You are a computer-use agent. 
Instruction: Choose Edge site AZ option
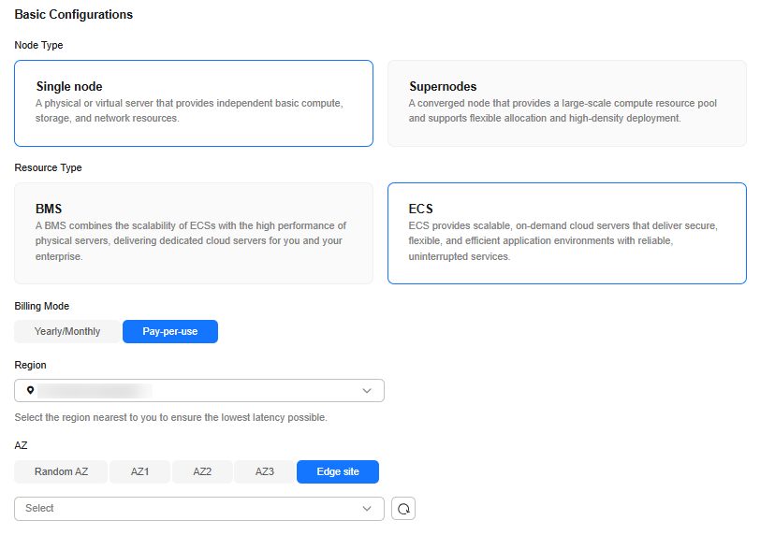coord(338,471)
